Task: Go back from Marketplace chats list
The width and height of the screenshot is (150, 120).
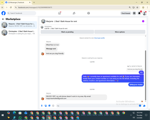Action: (x=3, y=19)
